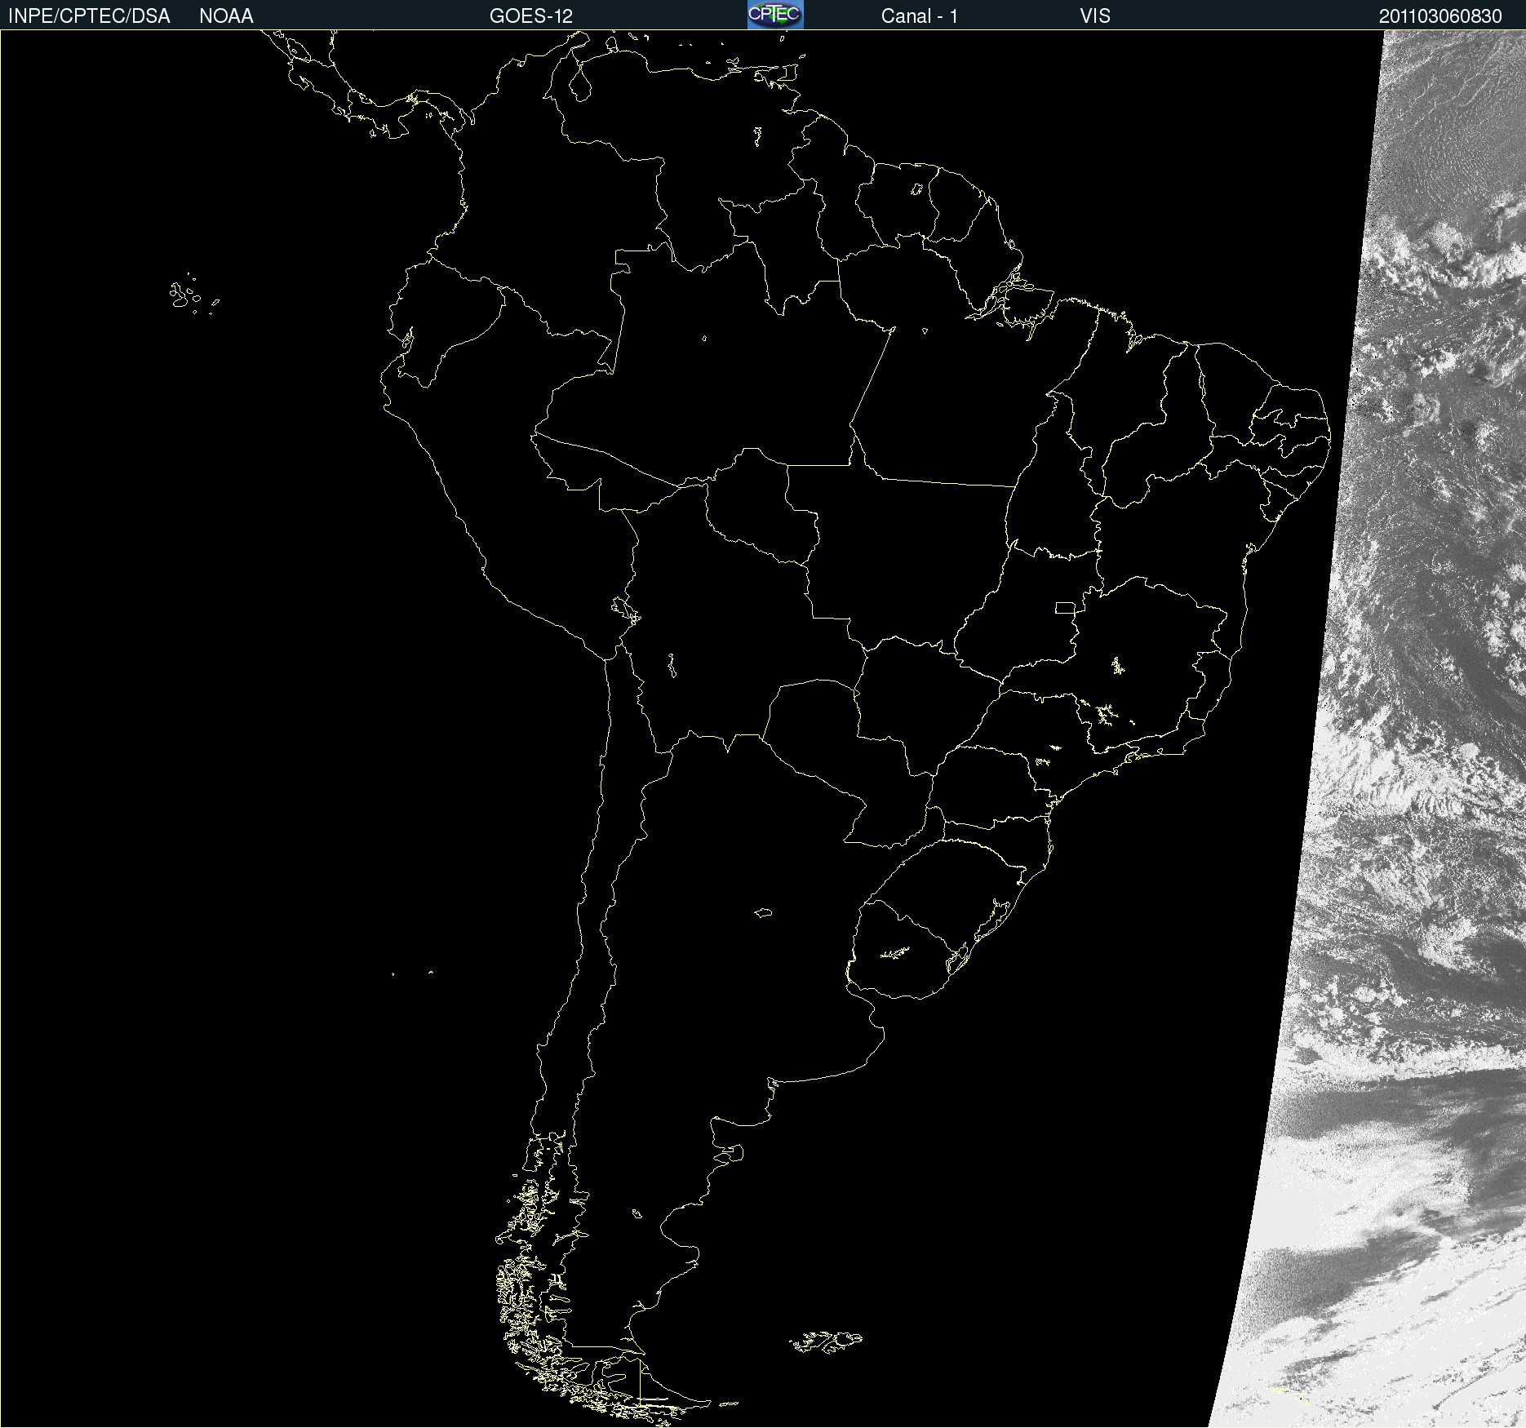Screen dimensions: 1526x1428
Task: Click the CPTEC logo in header
Action: (775, 15)
